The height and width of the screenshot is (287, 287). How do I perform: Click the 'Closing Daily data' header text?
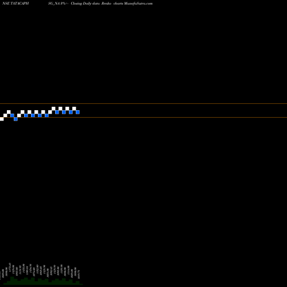click(x=85, y=3)
